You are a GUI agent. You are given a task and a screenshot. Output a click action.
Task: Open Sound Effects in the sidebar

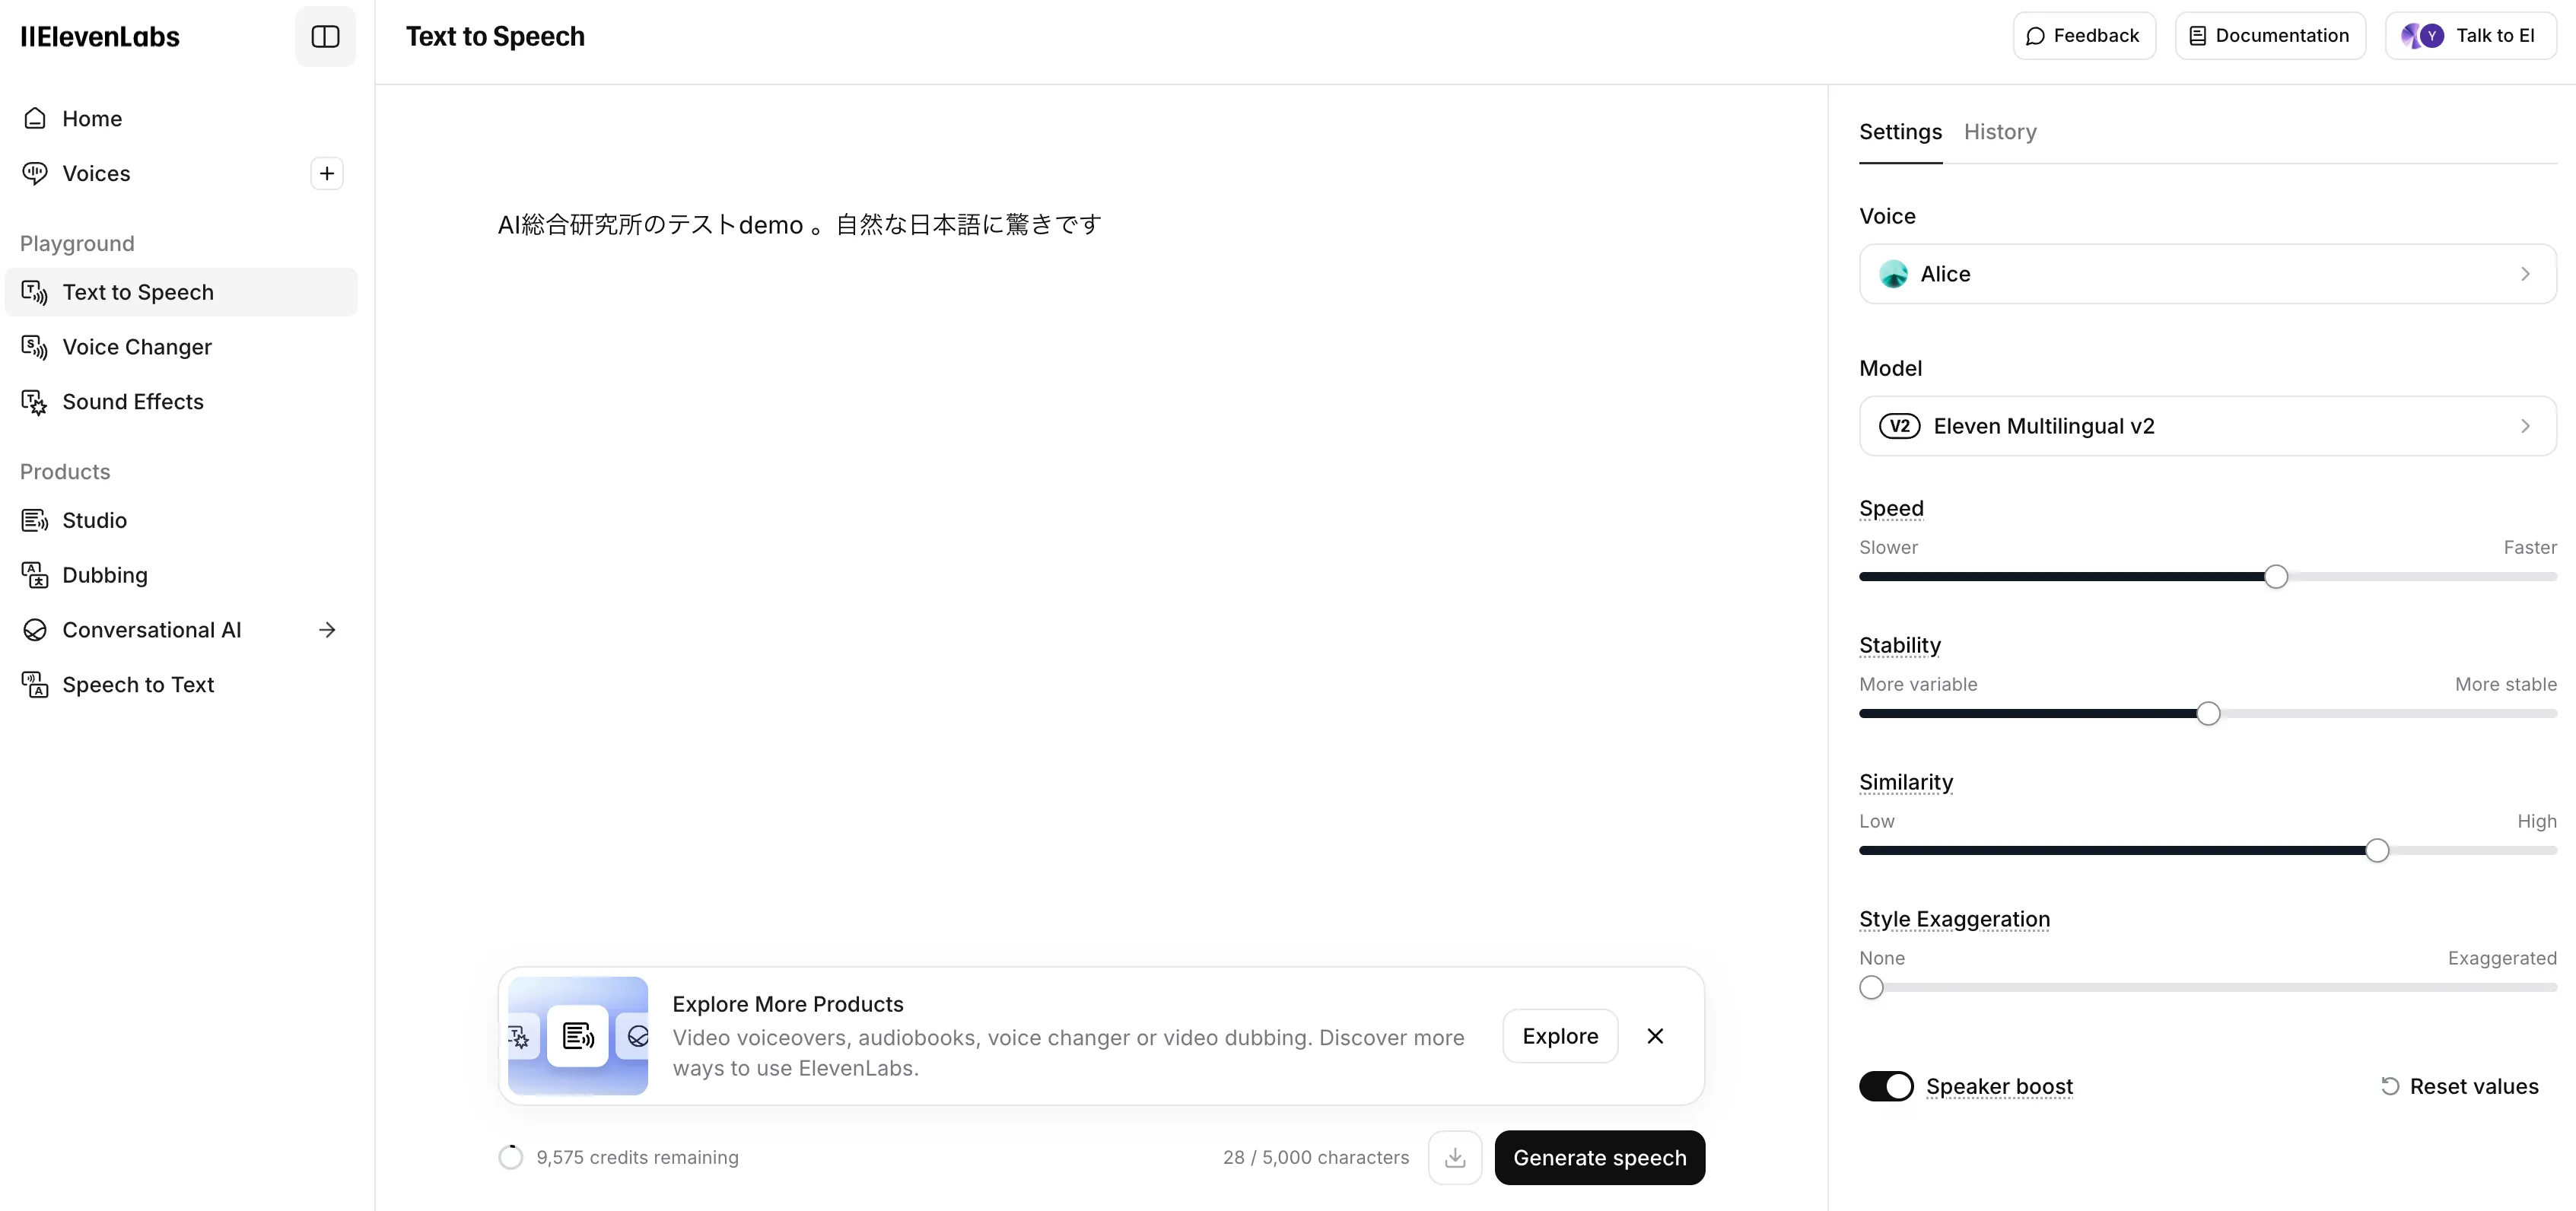coord(181,402)
